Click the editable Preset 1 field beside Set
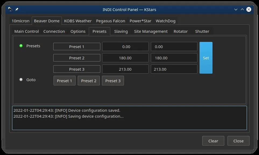259x155 pixels. [x=174, y=46]
